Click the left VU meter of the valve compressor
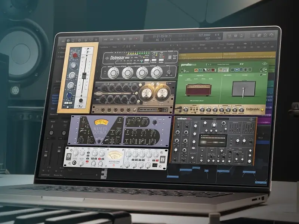299x224 pixels. [146, 93]
